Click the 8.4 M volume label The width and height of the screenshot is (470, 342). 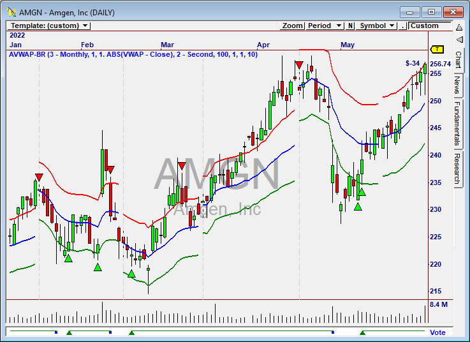tap(439, 304)
